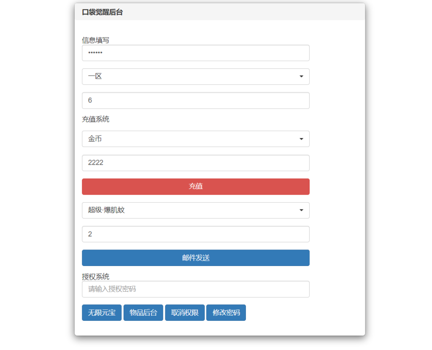This screenshot has width=432, height=350.
Task: Click the 充值系统 section label
Action: coord(95,119)
